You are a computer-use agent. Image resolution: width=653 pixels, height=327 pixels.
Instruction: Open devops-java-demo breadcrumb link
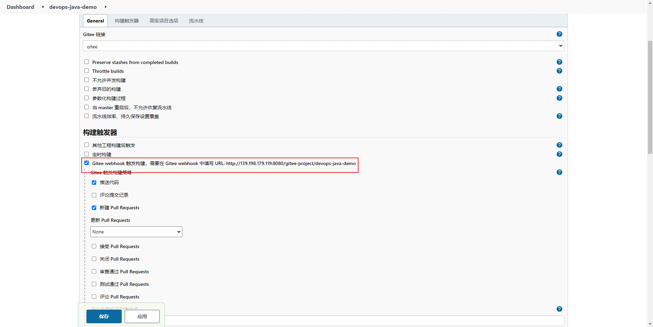pos(73,7)
